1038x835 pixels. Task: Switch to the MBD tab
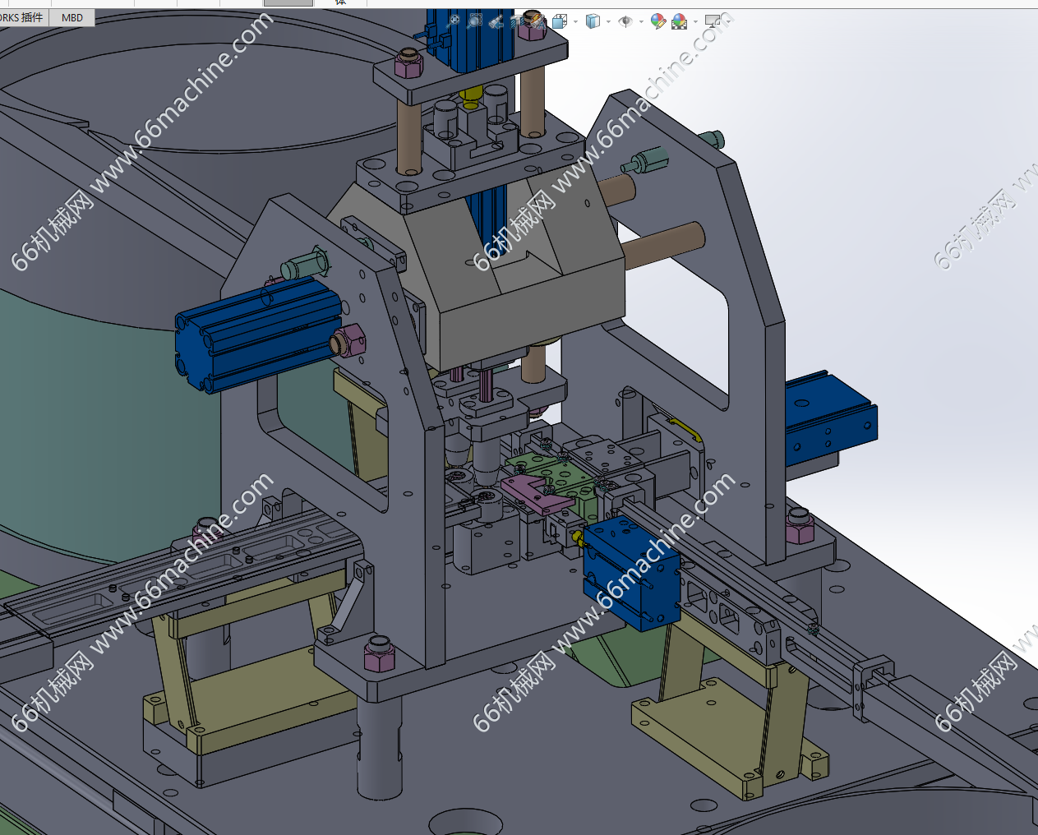pyautogui.click(x=72, y=17)
